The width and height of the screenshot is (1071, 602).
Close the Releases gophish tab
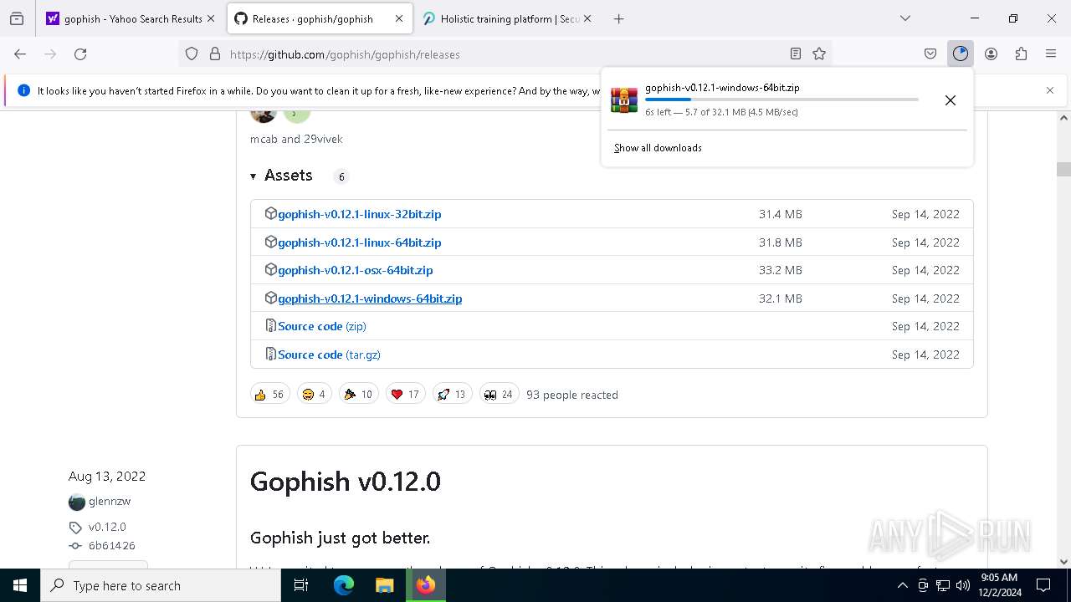(x=399, y=18)
